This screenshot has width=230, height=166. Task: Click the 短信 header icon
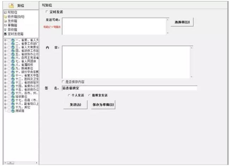point(11,5)
